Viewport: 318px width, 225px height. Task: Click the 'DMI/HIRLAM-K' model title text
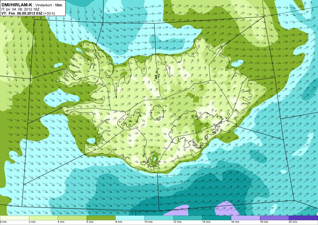(17, 4)
